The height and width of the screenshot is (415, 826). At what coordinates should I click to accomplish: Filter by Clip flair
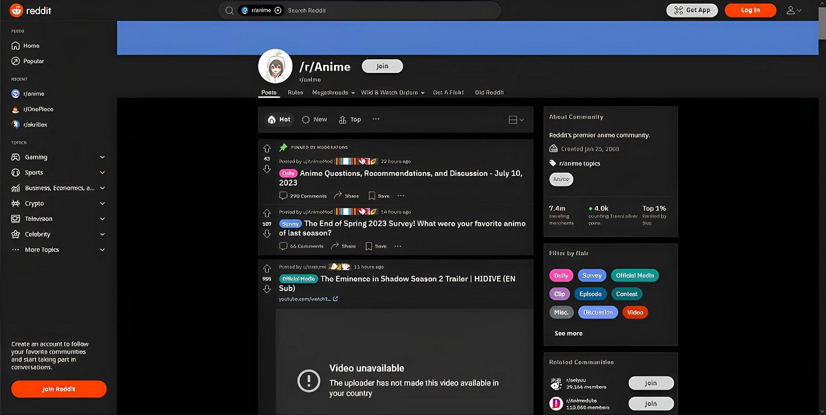tap(560, 294)
